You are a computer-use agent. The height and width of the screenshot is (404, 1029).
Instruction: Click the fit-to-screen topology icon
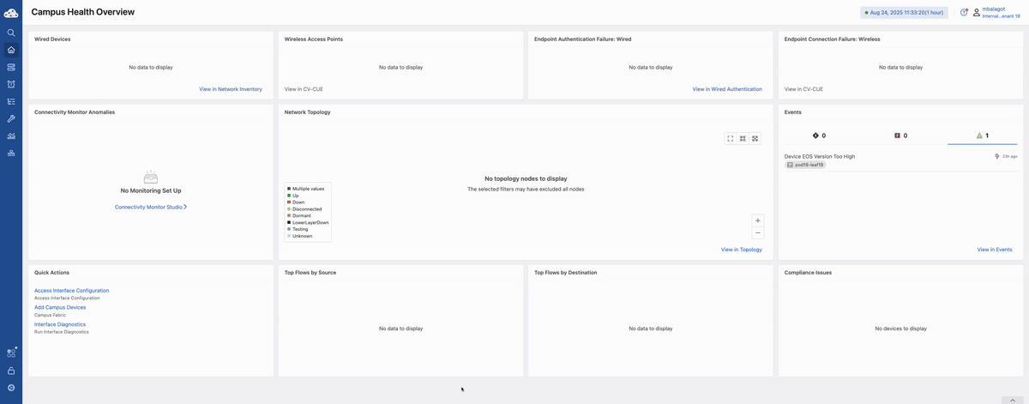coord(731,138)
